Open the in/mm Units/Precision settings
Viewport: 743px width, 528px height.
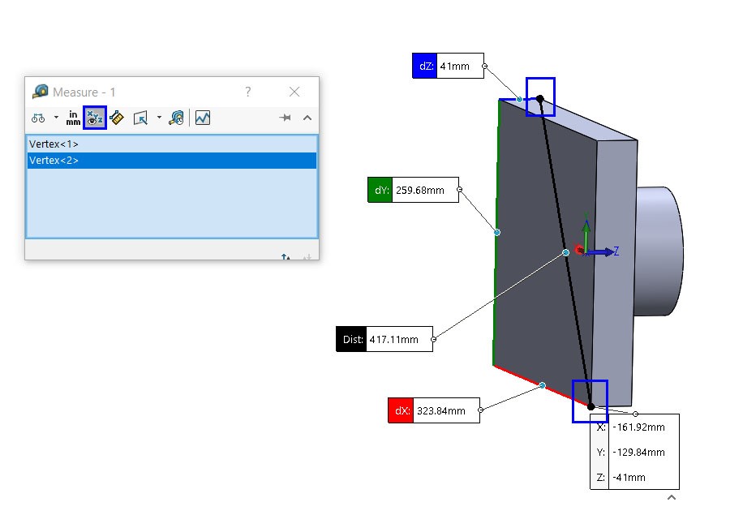click(x=72, y=118)
